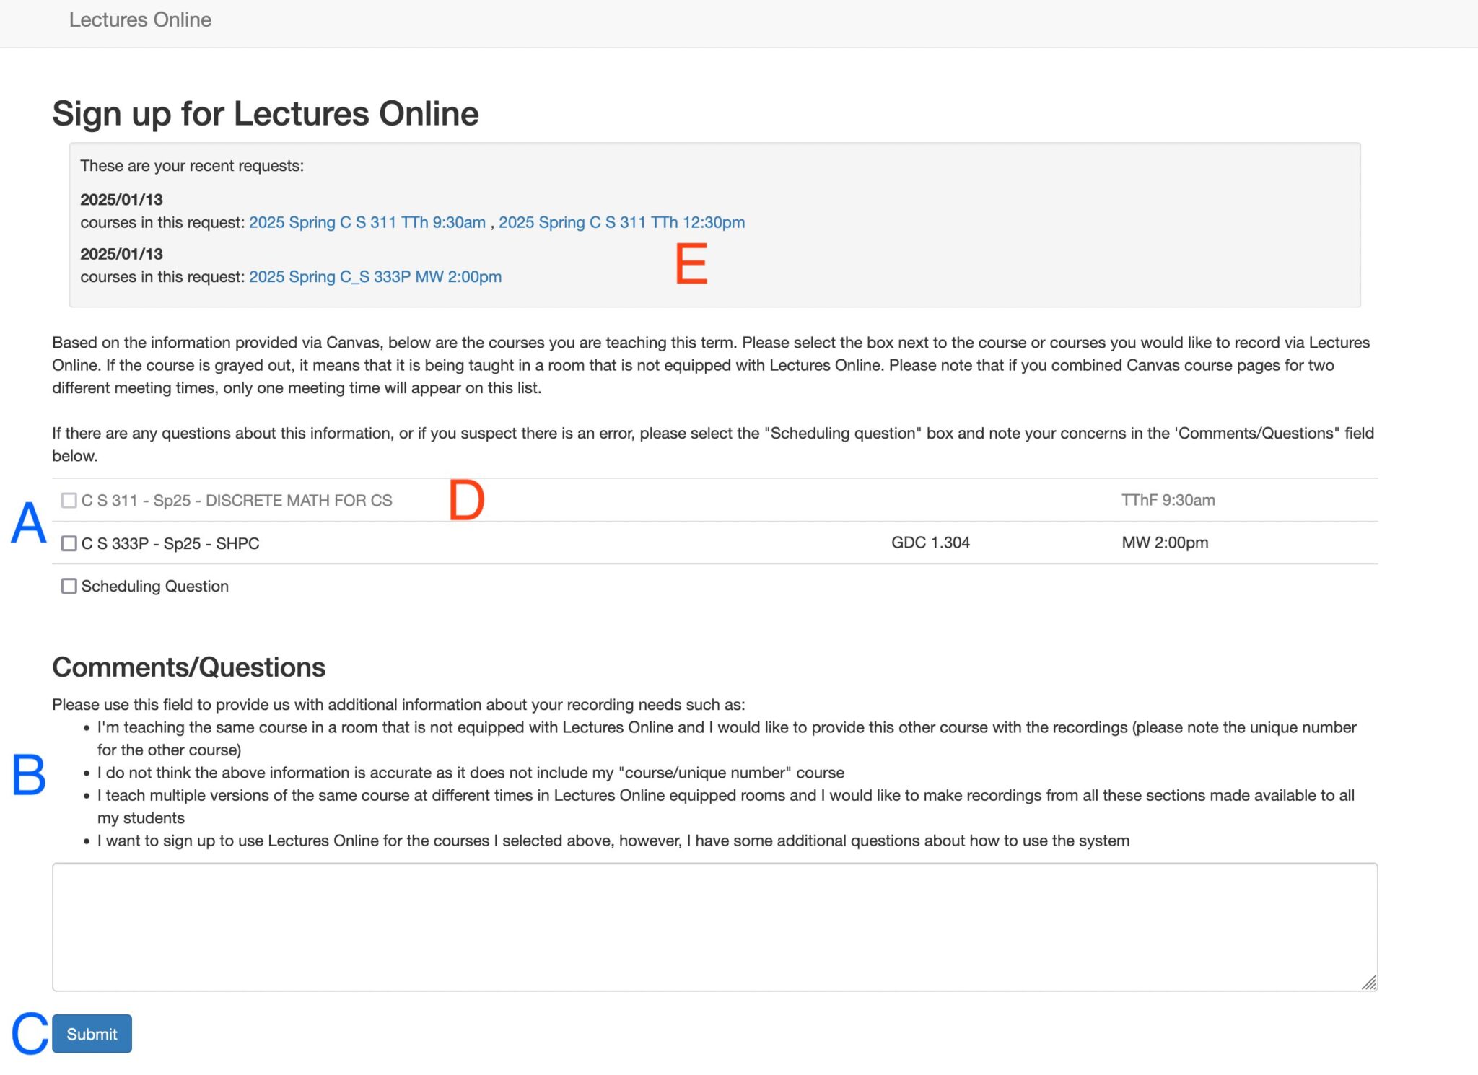Screen dimensions: 1478x1075
Task: Click the Lectures Online navbar title
Action: point(140,20)
